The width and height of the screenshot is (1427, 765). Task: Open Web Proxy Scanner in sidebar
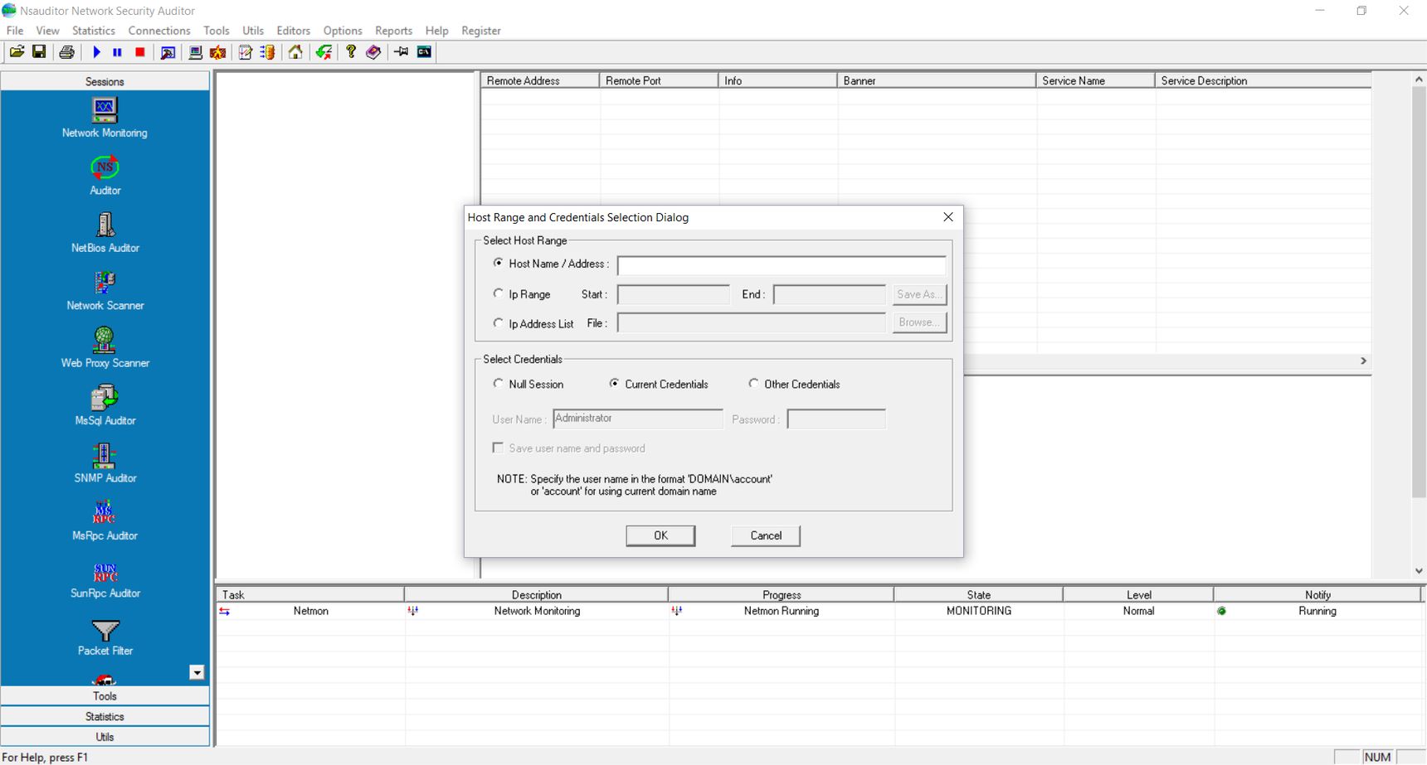coord(105,347)
